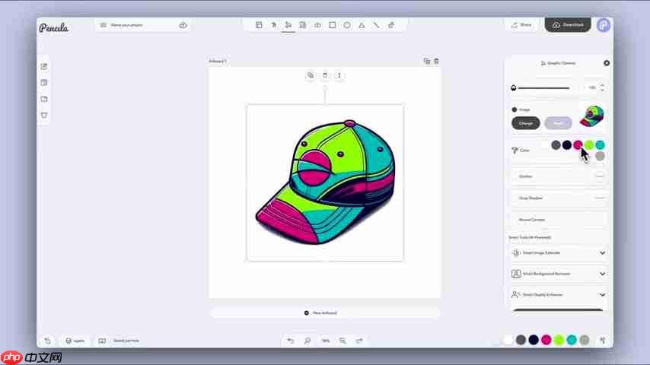Select the light gray swatch in second color row
Screen dimensions: 650x365
600,156
